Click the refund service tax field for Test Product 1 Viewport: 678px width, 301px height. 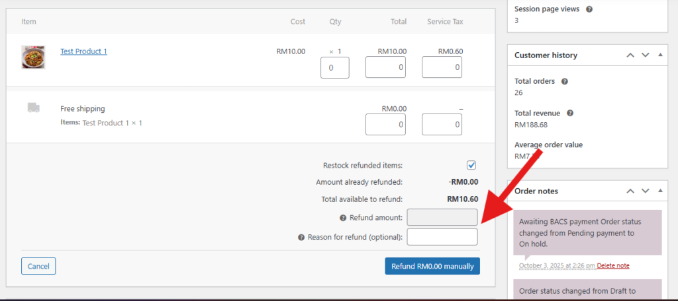coord(442,67)
